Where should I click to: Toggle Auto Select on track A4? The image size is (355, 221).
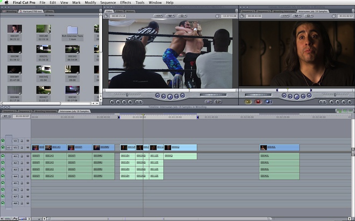click(27, 176)
